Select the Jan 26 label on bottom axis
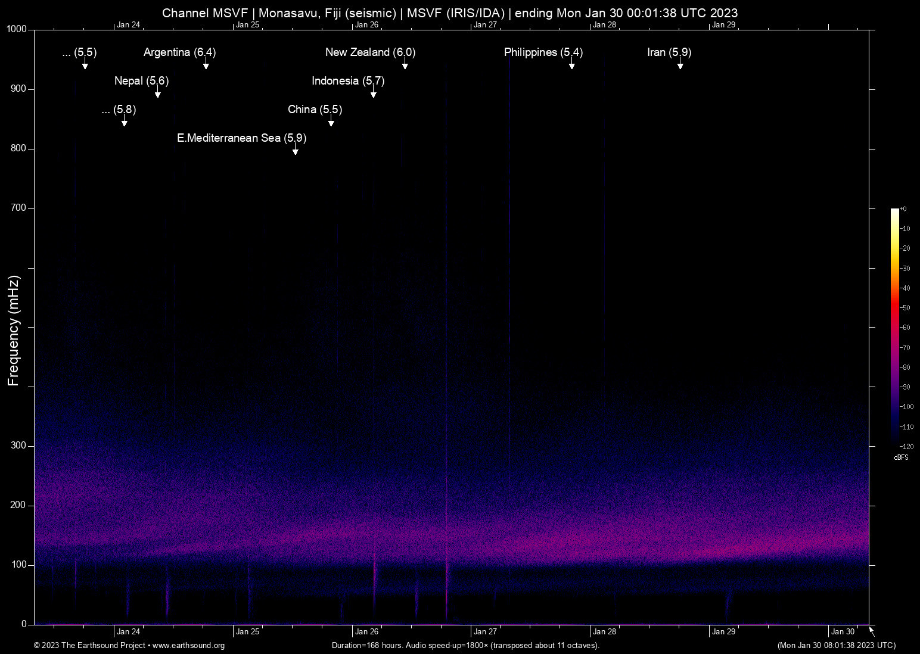 (x=366, y=631)
